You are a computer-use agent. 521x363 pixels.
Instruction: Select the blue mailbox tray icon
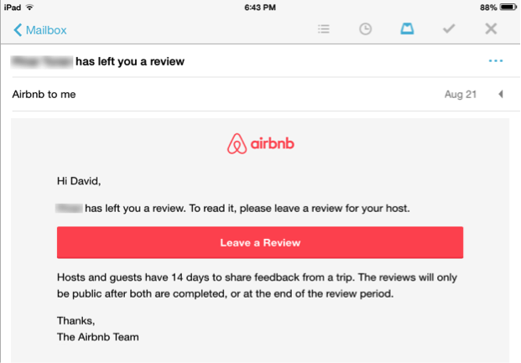(407, 29)
